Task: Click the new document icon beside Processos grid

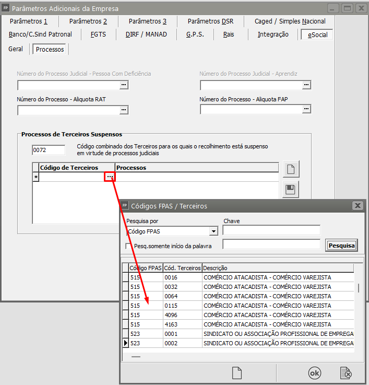Action: pos(291,169)
